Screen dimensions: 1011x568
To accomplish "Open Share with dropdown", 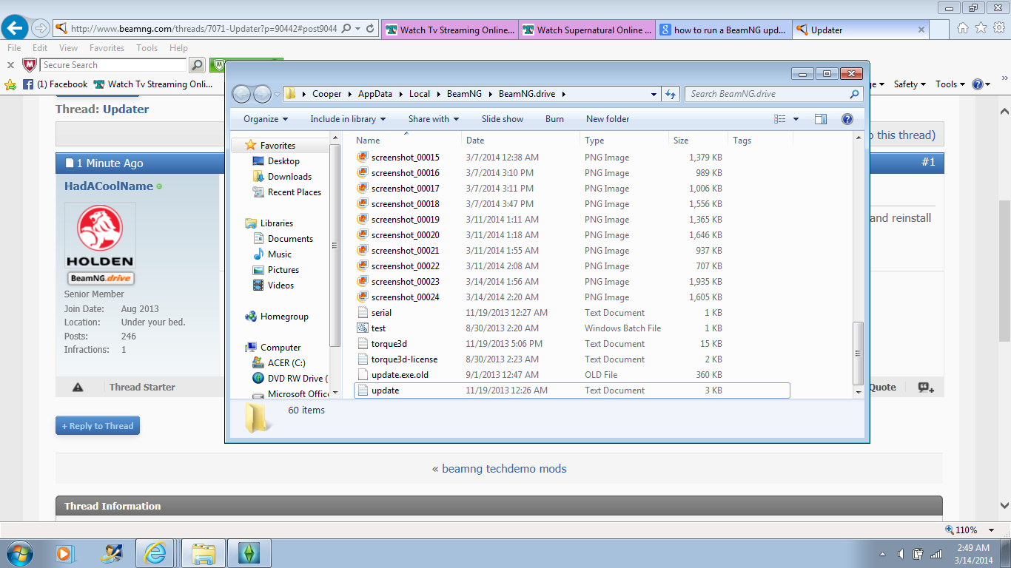I will [x=434, y=119].
